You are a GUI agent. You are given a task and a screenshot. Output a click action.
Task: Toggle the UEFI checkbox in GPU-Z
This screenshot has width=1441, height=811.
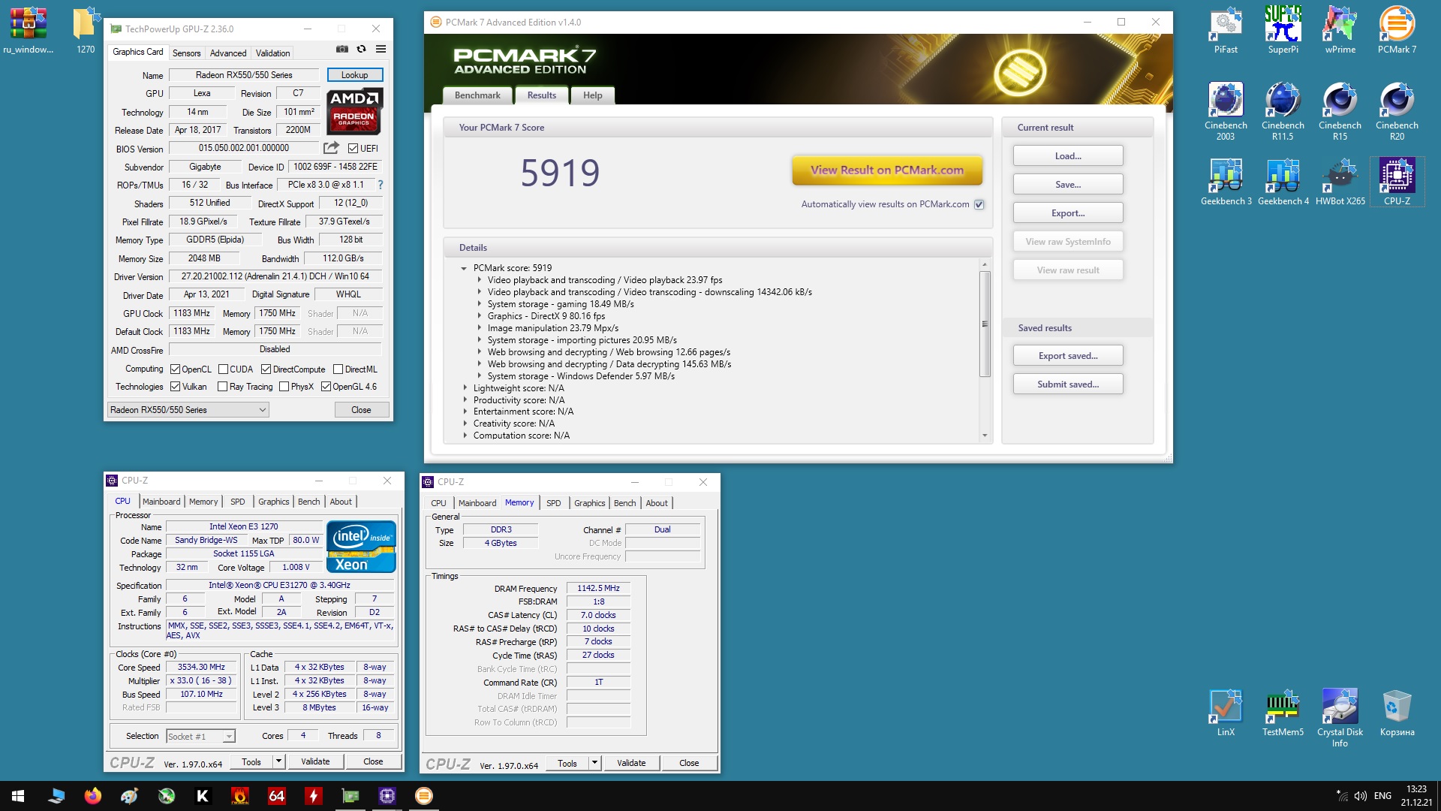(x=353, y=149)
